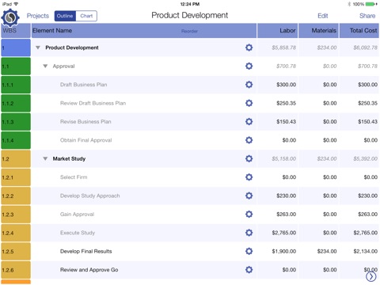Tap gear icon for Product Development row

tap(249, 47)
